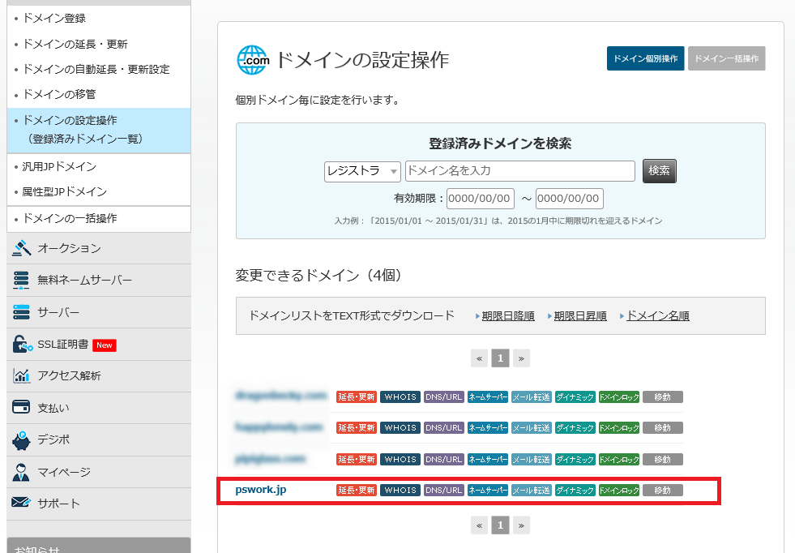Image resolution: width=795 pixels, height=553 pixels.
Task: Switch to ドメイン一括操作 tab
Action: click(x=726, y=59)
